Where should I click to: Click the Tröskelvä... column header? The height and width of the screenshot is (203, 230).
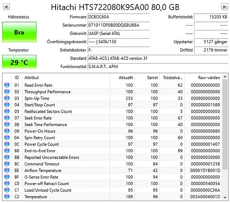[x=172, y=78]
